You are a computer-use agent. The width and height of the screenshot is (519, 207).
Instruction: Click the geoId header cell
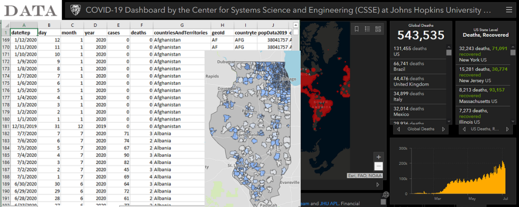(x=223, y=33)
